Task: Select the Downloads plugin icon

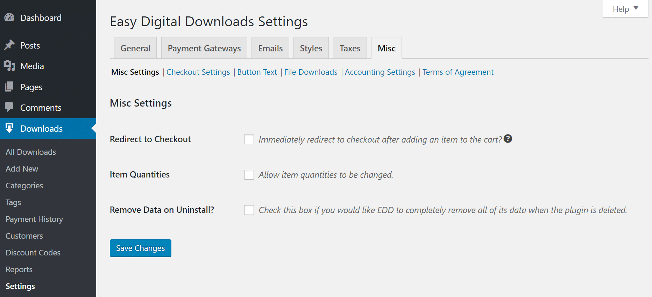Action: (9, 128)
